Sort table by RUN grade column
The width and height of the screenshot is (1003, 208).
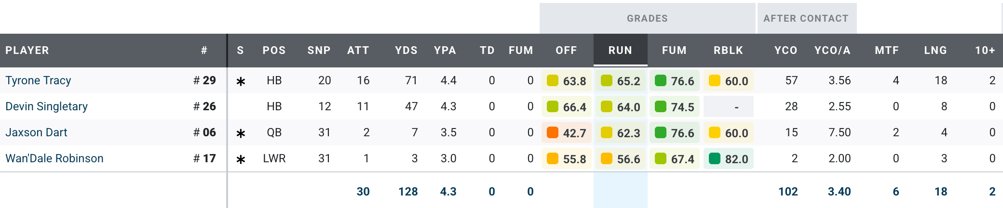pos(620,50)
